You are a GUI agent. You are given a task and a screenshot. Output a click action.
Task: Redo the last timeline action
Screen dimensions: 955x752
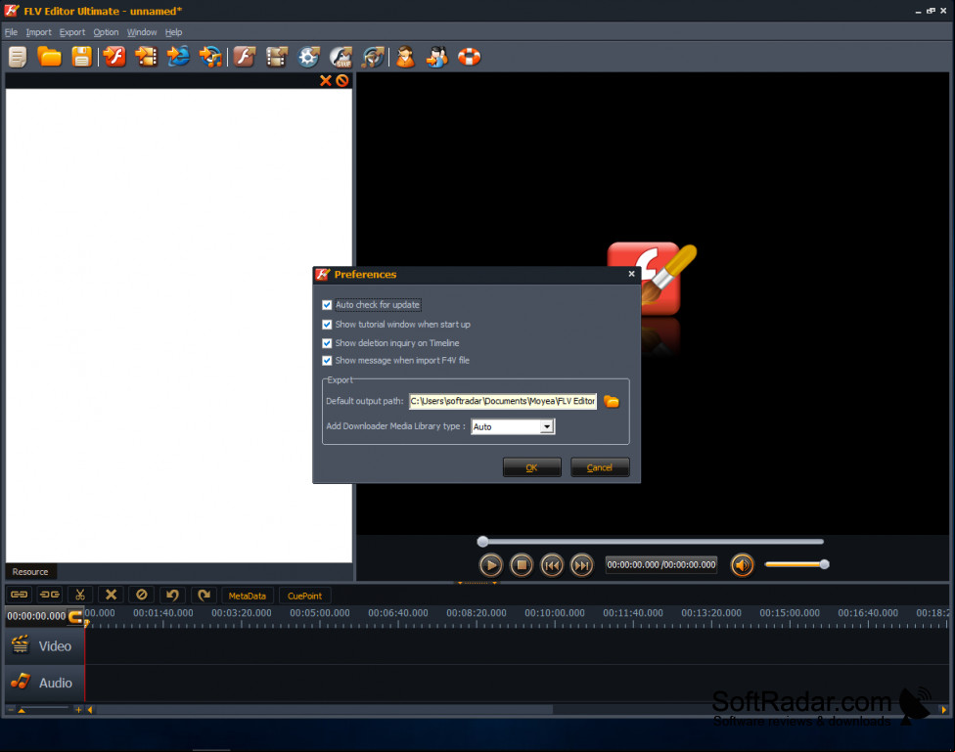[204, 595]
